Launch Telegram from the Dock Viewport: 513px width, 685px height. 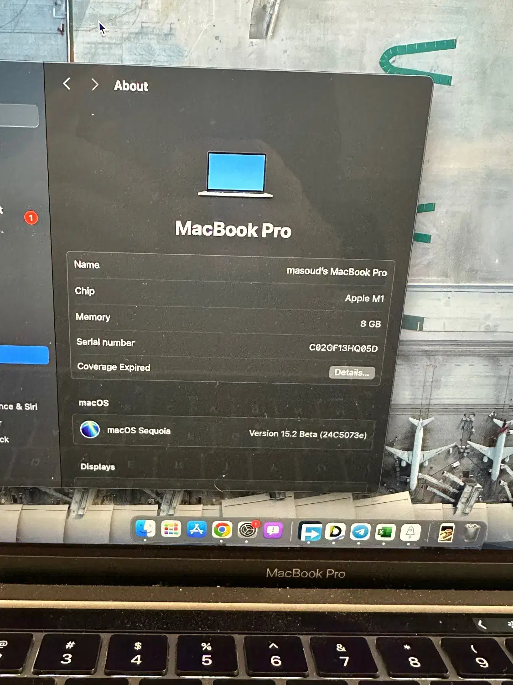tap(360, 532)
